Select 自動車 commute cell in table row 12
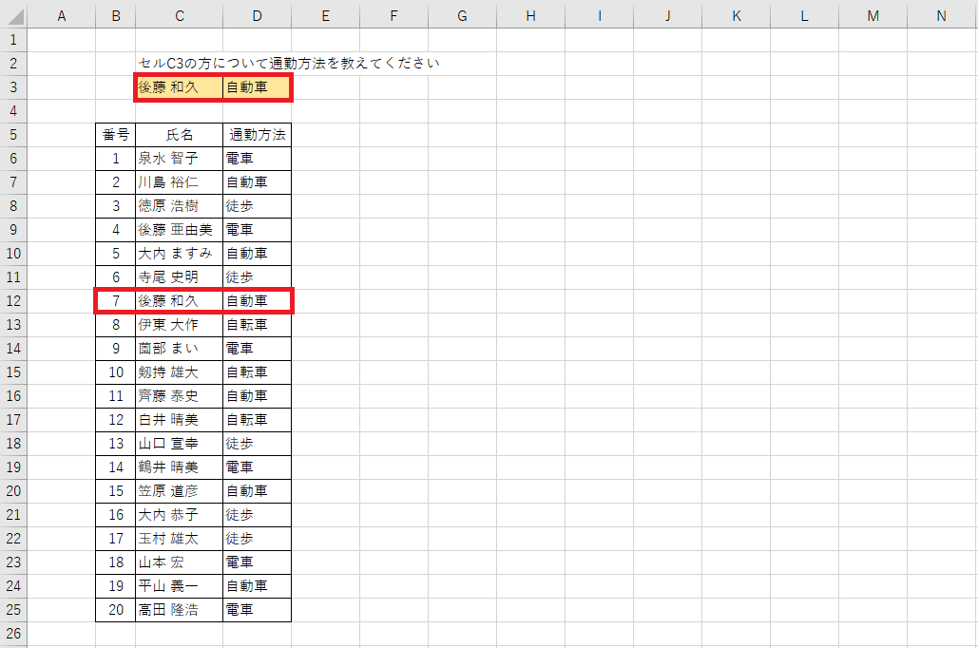This screenshot has width=978, height=648. [257, 301]
